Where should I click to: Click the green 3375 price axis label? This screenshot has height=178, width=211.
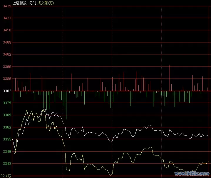6,103
